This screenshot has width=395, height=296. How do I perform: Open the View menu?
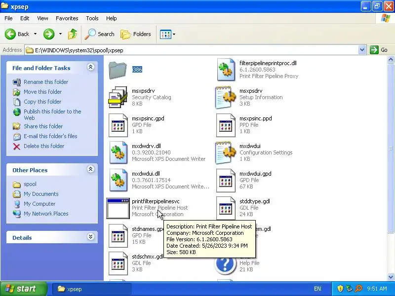(42, 18)
